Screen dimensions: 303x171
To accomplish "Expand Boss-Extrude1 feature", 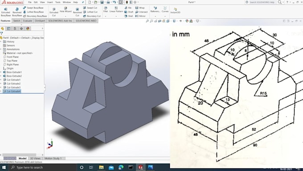I will [1, 72].
